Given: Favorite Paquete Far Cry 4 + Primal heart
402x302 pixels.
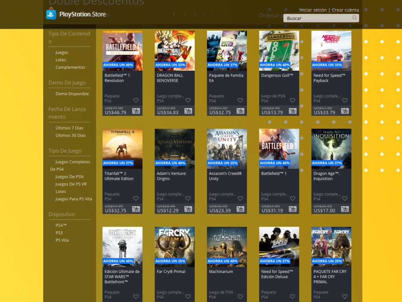Looking at the screenshot, I should coord(345,297).
